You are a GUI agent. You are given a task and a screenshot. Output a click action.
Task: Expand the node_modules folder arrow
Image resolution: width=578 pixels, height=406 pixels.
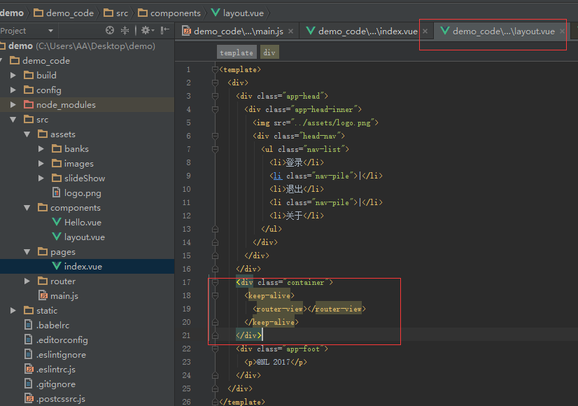13,105
